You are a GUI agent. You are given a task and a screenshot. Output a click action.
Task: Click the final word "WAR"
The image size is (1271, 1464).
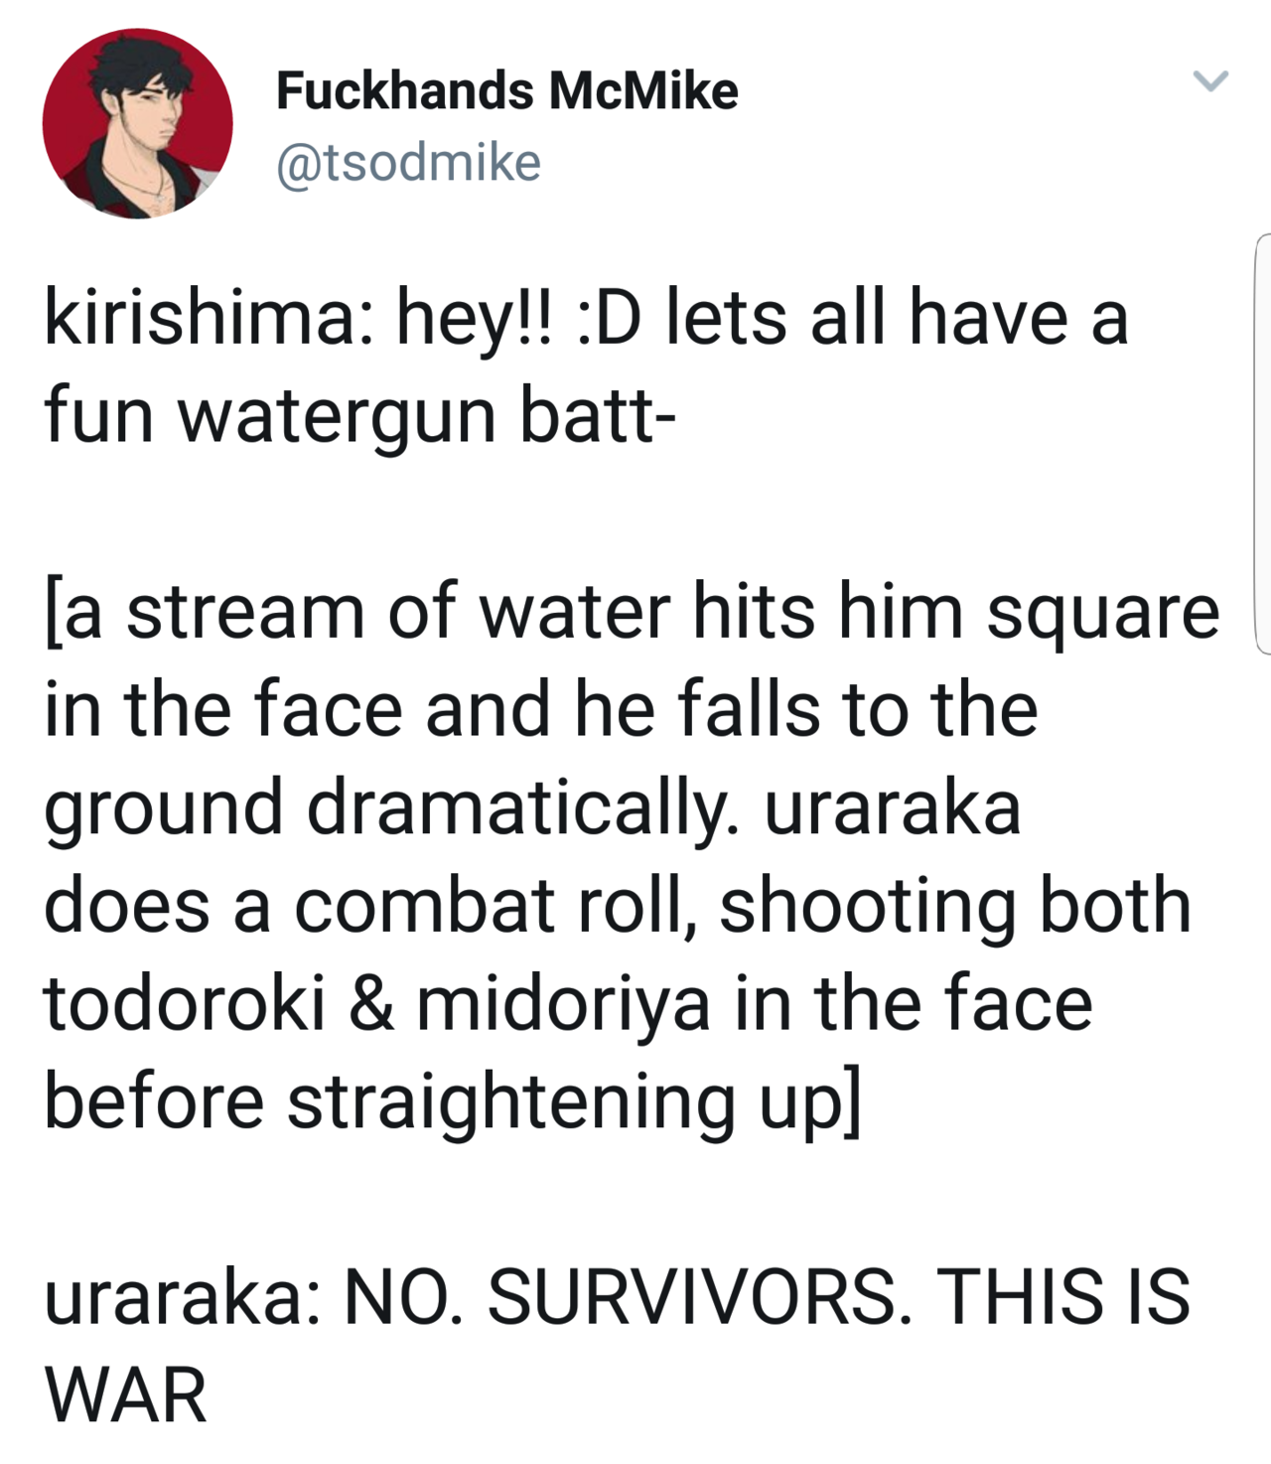[x=126, y=1394]
